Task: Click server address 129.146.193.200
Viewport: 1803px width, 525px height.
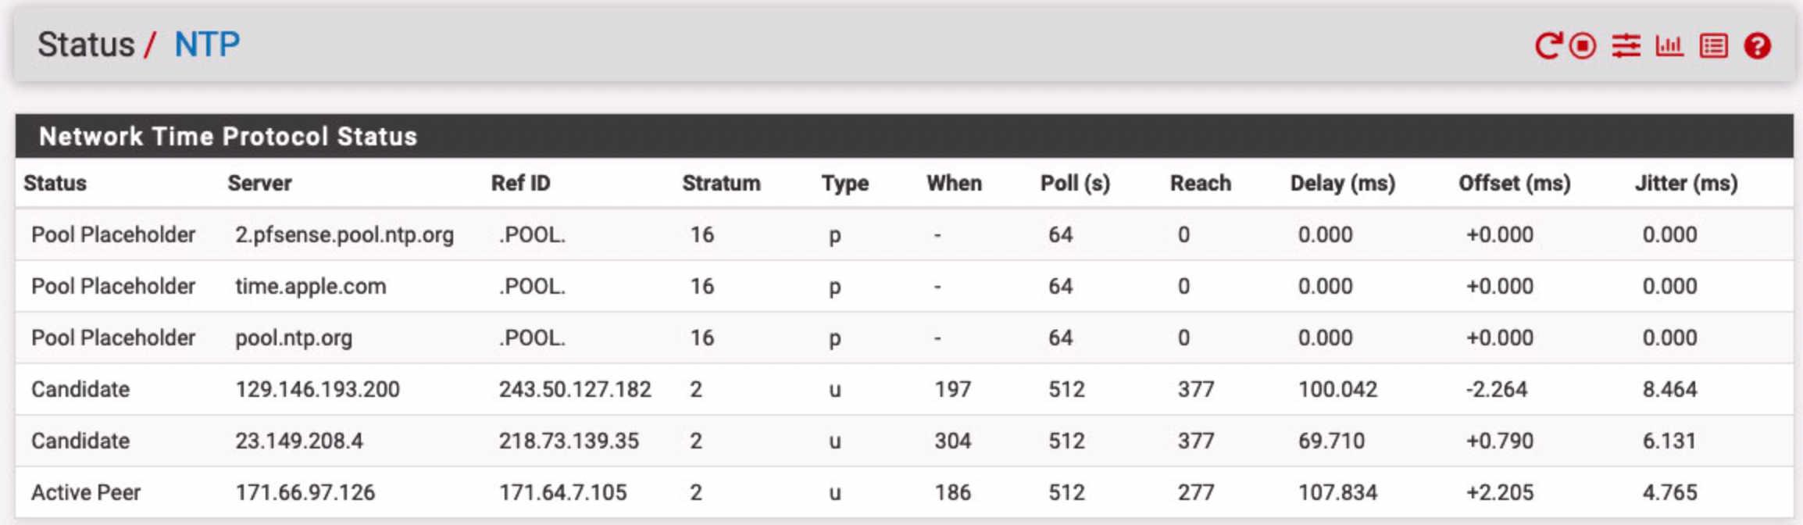Action: 318,389
